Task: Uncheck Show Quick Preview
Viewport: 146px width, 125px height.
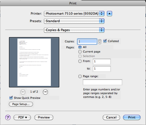Action: [x=11, y=98]
